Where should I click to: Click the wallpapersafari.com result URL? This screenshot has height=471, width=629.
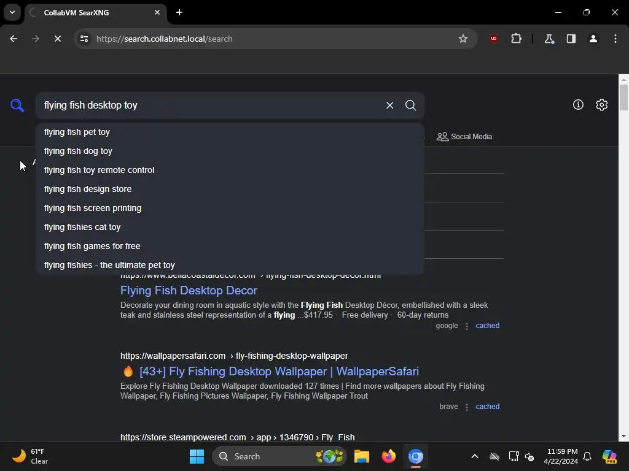pos(234,356)
